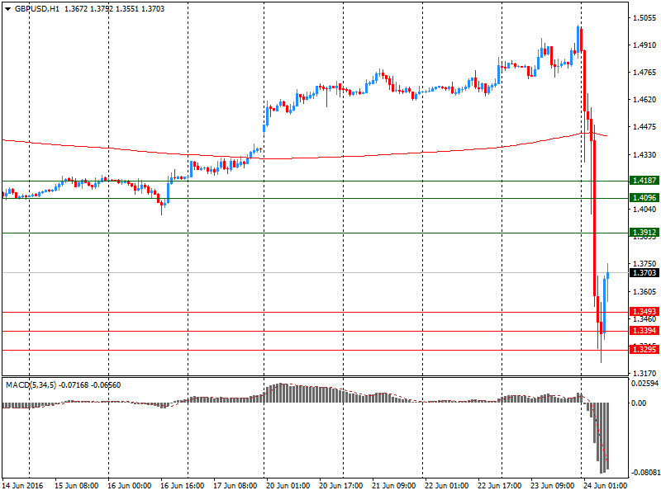The width and height of the screenshot is (661, 495).
Task: Select the GBPUSD,H1 chart title text
Action: (37, 9)
